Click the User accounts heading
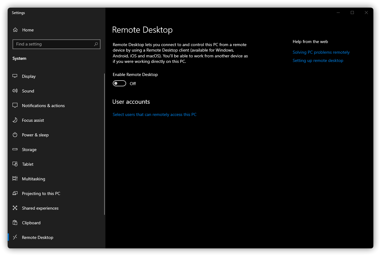381x256 pixels. click(x=131, y=102)
